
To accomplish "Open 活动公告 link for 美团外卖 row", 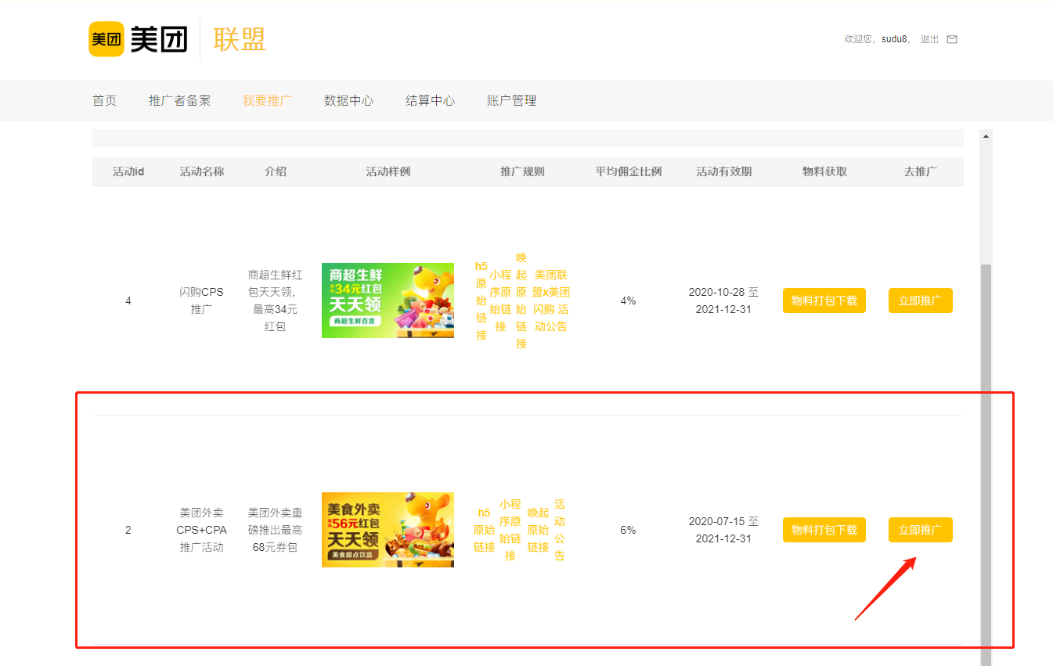I will click(x=559, y=530).
